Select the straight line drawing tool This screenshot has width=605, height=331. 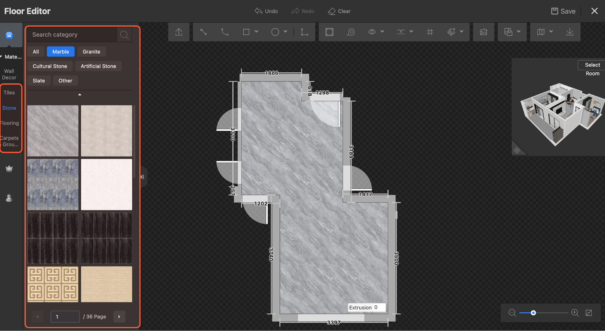click(203, 32)
